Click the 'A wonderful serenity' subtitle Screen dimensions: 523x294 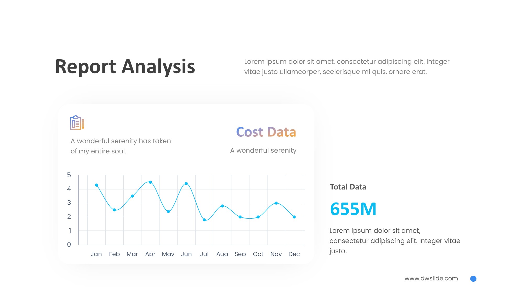263,151
